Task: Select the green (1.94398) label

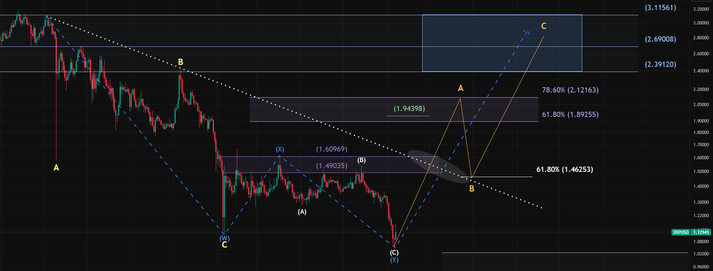Action: coord(409,109)
